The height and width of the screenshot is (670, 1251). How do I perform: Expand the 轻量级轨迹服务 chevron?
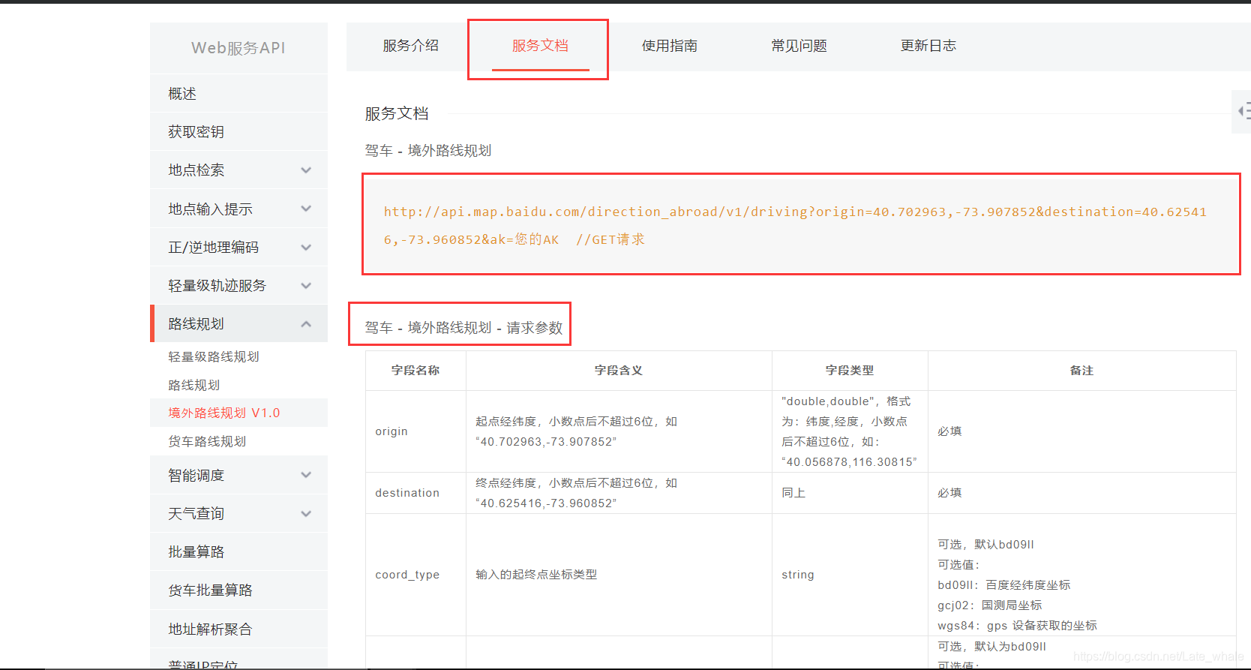click(x=306, y=286)
